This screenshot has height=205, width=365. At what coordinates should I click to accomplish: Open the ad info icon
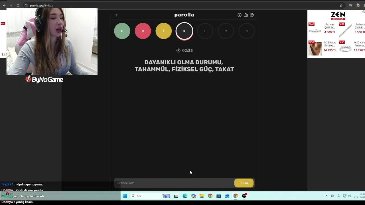(364, 12)
